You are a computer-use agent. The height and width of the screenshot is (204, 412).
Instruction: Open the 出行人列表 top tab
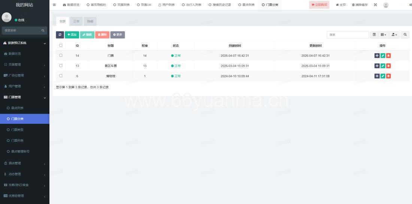pyautogui.click(x=192, y=5)
